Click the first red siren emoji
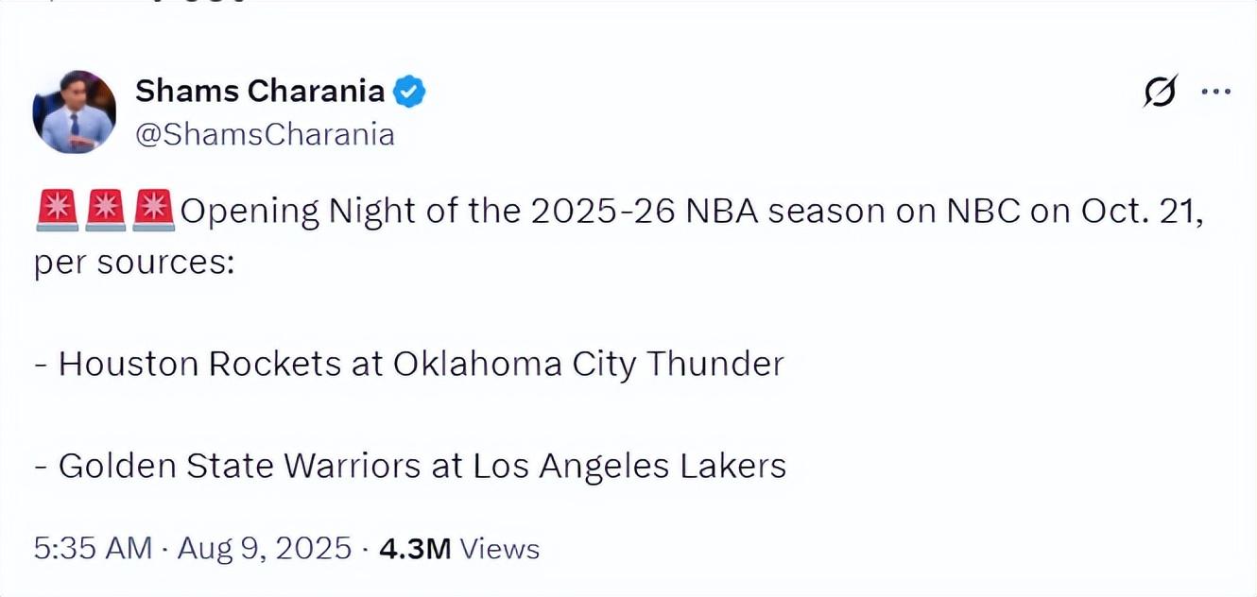 tap(56, 212)
